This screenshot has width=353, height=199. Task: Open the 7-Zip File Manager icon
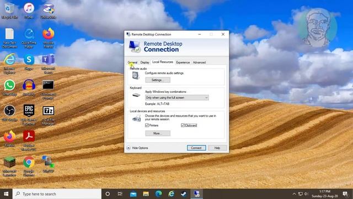pyautogui.click(x=48, y=115)
